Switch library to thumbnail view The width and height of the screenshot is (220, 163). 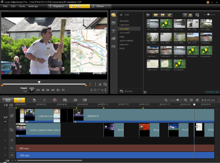click(x=190, y=15)
